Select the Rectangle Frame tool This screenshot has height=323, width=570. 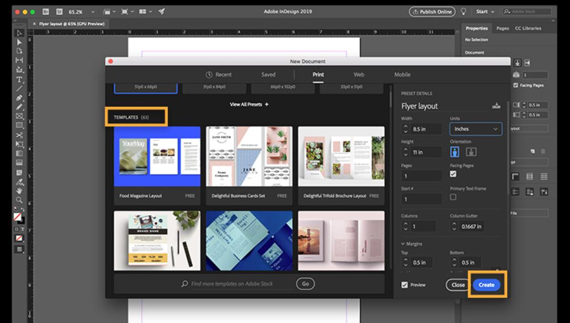point(19,116)
